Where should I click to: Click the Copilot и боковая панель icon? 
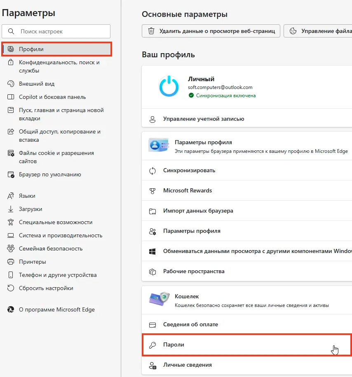11,97
